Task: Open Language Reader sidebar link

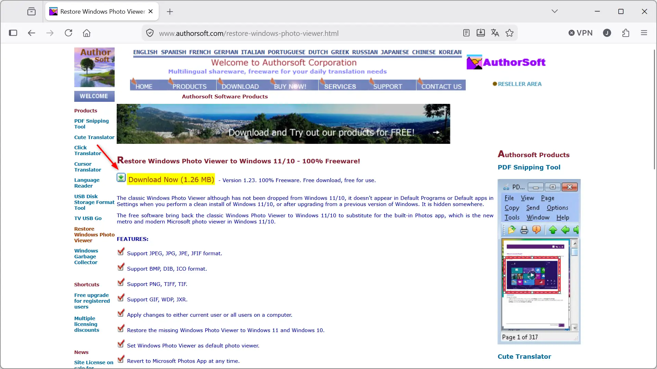Action: tap(87, 183)
